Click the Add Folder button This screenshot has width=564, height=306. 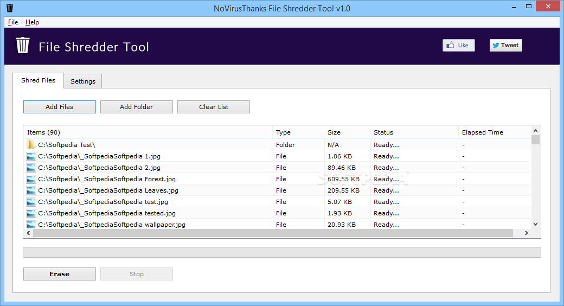point(136,107)
